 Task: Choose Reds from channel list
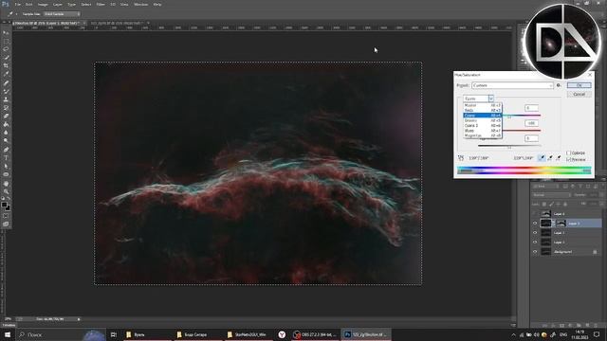(x=483, y=110)
